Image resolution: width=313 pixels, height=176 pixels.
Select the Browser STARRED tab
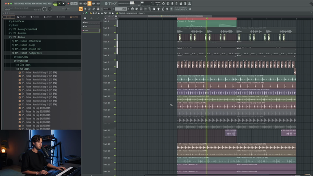point(61,17)
